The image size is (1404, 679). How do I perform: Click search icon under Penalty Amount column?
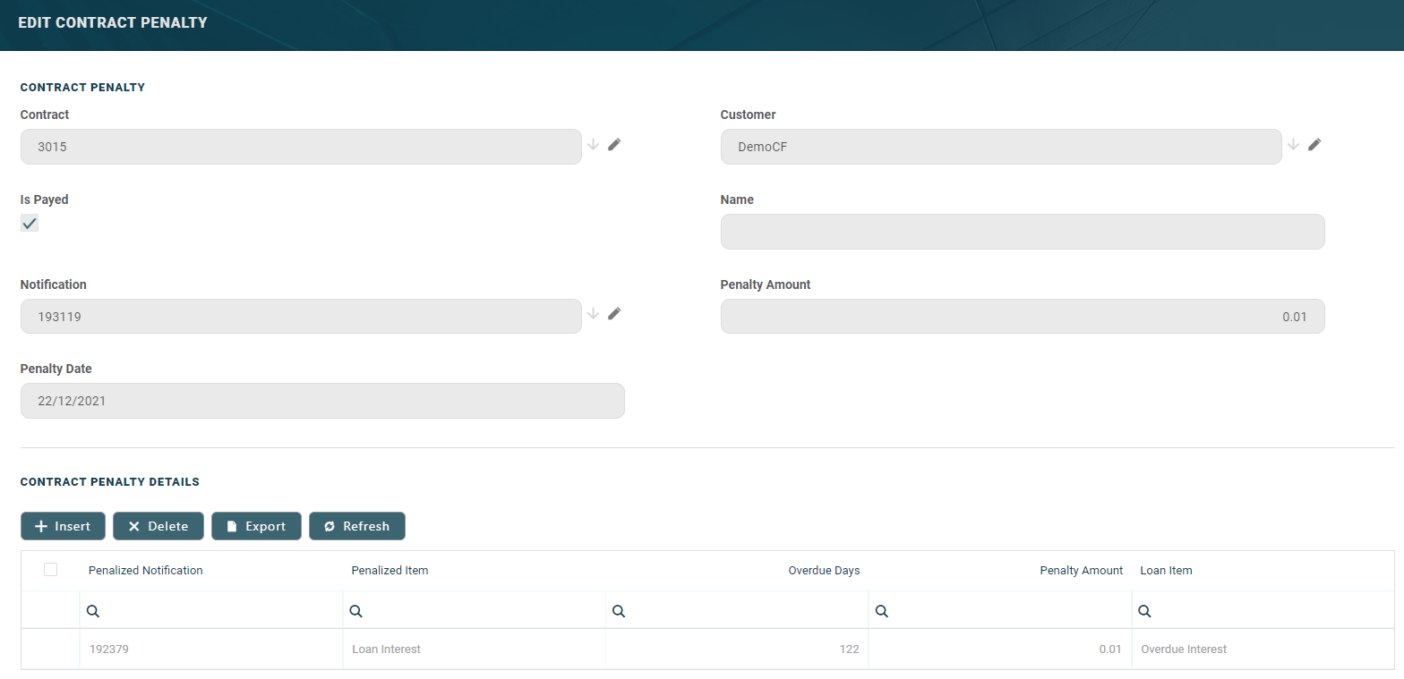[x=881, y=611]
